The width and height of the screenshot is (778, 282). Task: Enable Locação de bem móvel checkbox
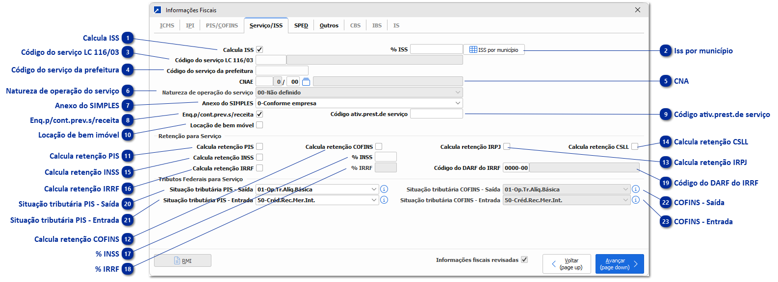tap(259, 125)
